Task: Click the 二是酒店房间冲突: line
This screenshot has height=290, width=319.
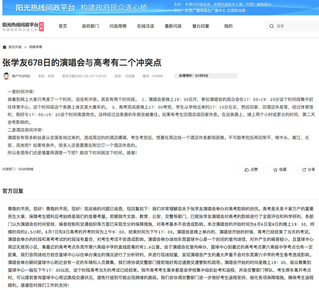Action: click(x=26, y=130)
